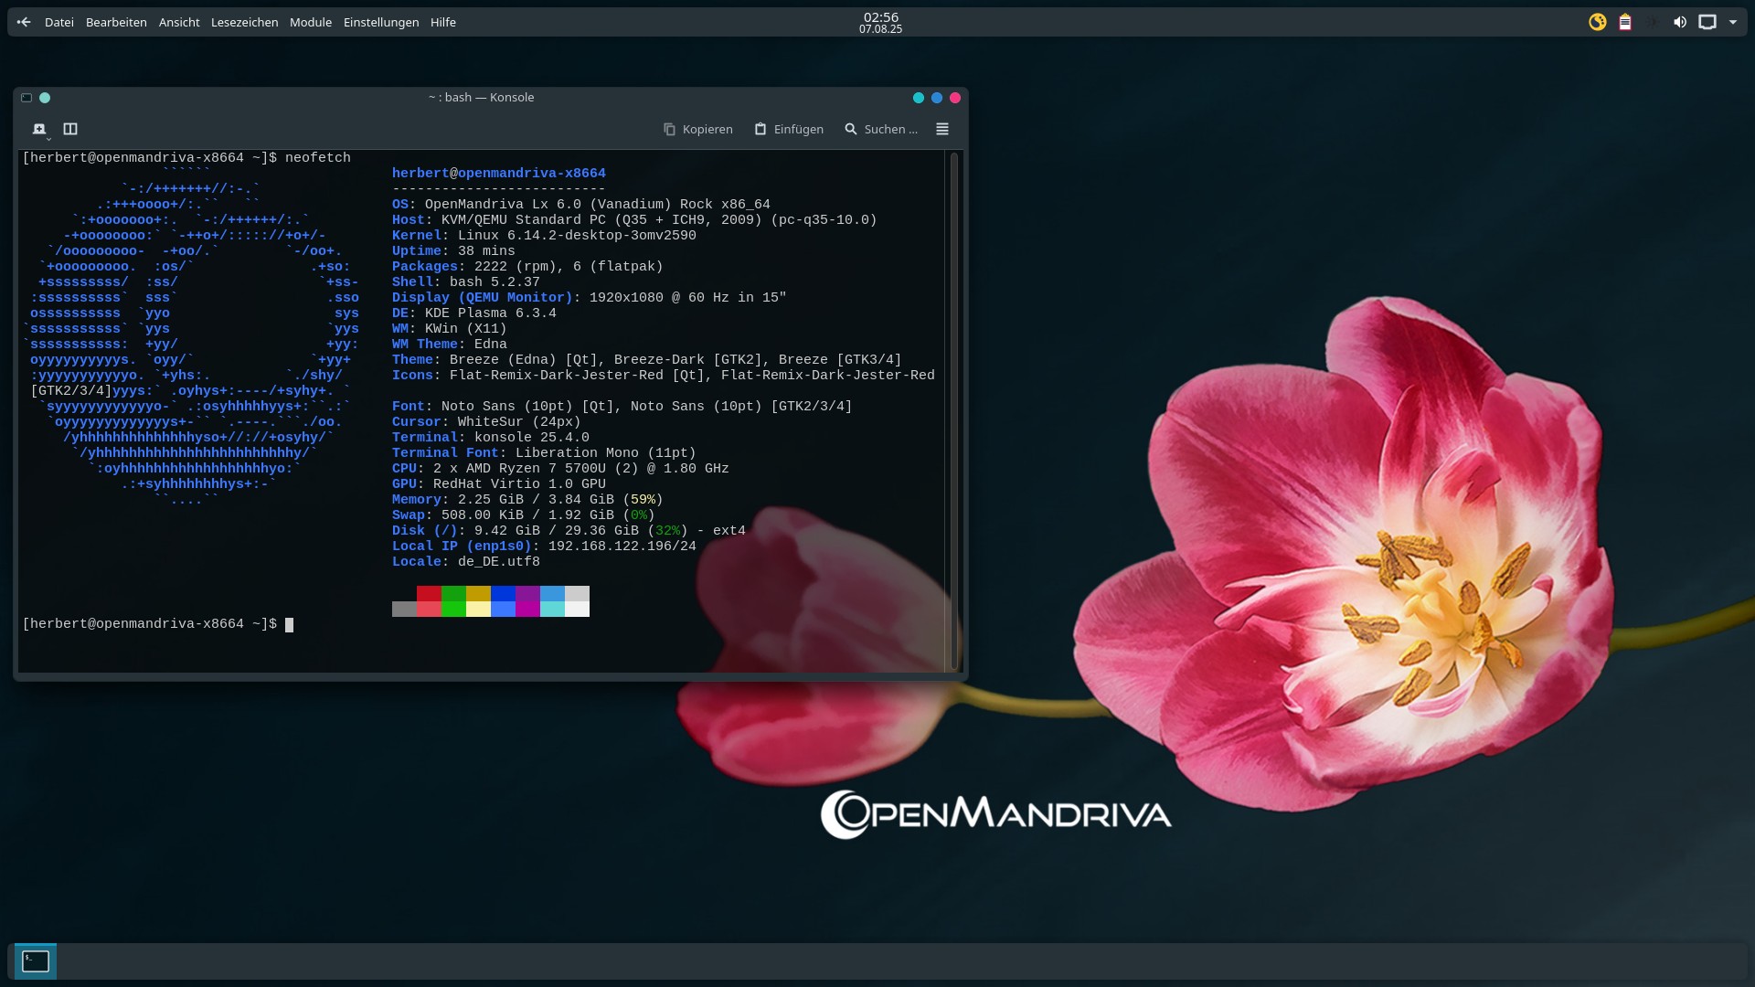Click the red color block in terminal
The image size is (1755, 987).
(x=429, y=593)
